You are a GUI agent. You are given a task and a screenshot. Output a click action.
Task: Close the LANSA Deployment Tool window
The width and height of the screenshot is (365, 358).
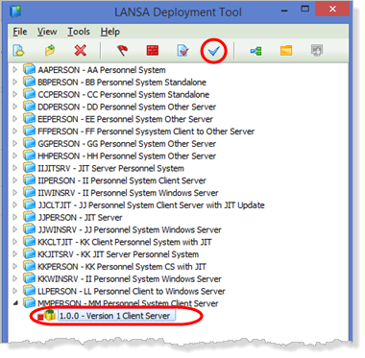click(332, 10)
